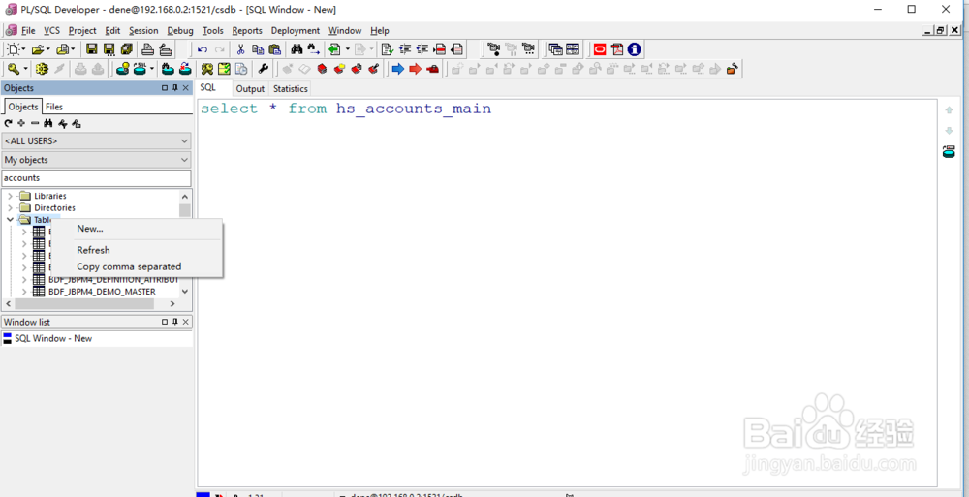Click the Save floppy disk icon
The width and height of the screenshot is (969, 497).
click(91, 49)
